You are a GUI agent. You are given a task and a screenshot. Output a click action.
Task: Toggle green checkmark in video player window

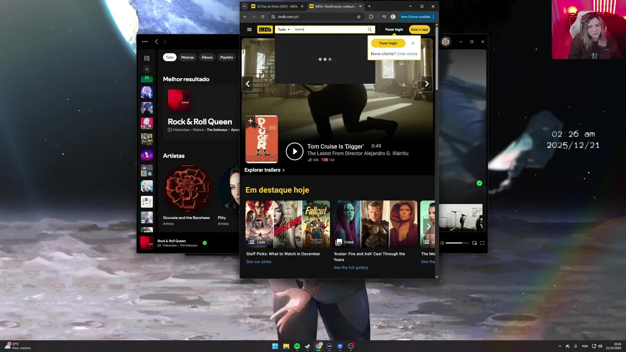[479, 183]
